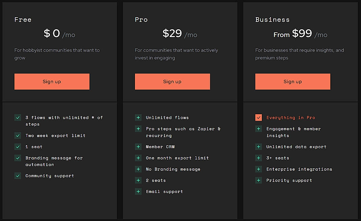The width and height of the screenshot is (361, 221).
Task: Click the "$29 /mo" price text
Action: (x=180, y=33)
